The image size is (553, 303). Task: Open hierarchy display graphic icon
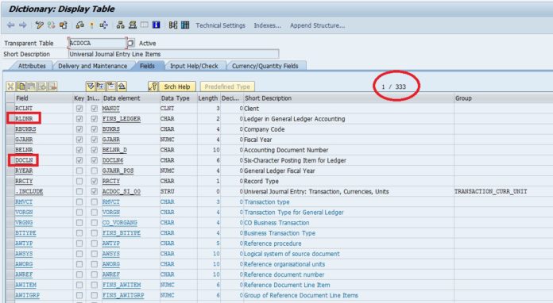[173, 25]
